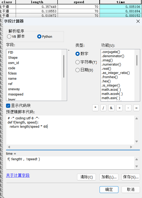
Task: Pick .as_integer_ratio() function
Action: coord(116,73)
